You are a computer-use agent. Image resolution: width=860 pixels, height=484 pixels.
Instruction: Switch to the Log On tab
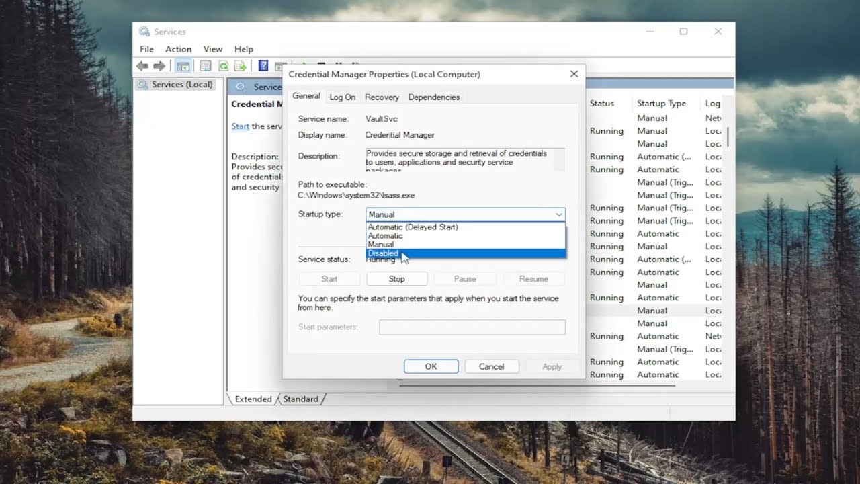click(342, 97)
